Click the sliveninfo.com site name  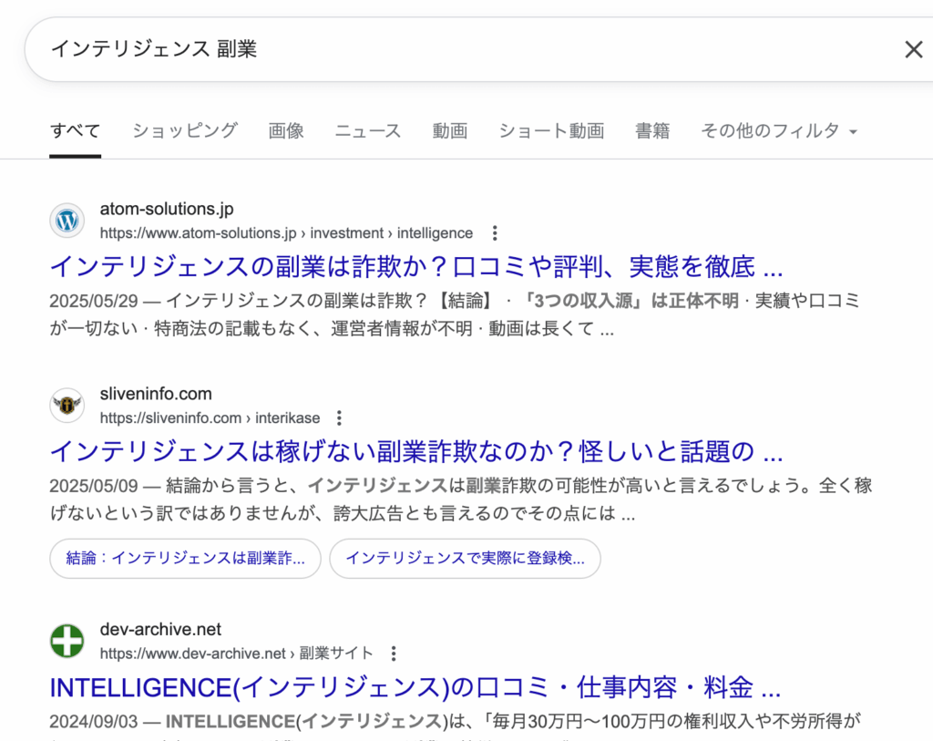click(x=156, y=394)
